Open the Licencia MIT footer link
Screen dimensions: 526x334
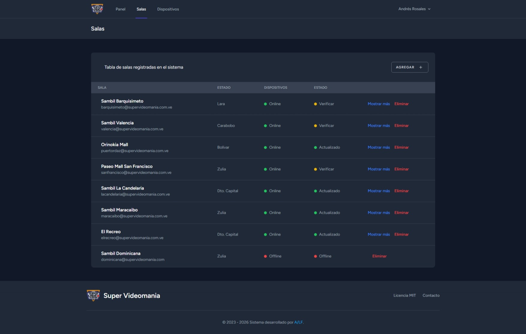coord(404,295)
